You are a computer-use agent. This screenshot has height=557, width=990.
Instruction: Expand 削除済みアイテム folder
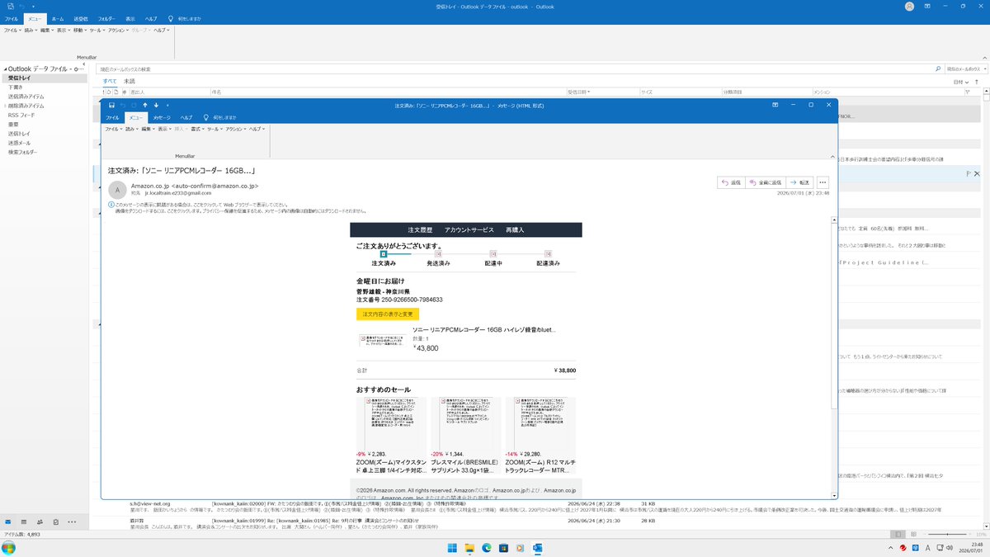[4, 106]
